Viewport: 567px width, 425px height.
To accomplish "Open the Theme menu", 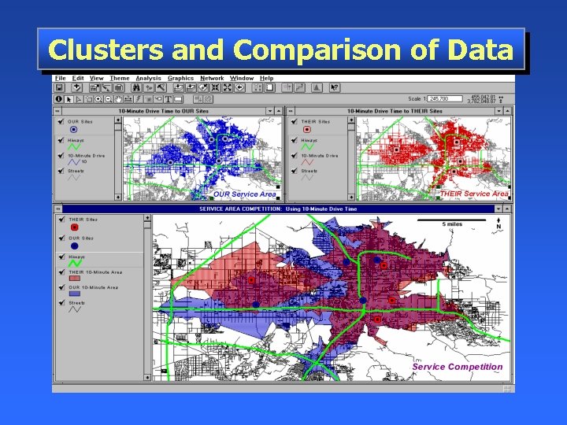I will (120, 78).
